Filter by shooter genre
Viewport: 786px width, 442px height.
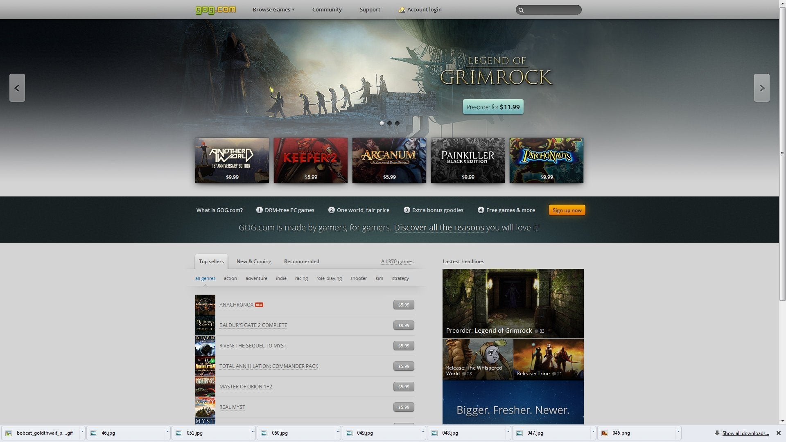pyautogui.click(x=358, y=278)
